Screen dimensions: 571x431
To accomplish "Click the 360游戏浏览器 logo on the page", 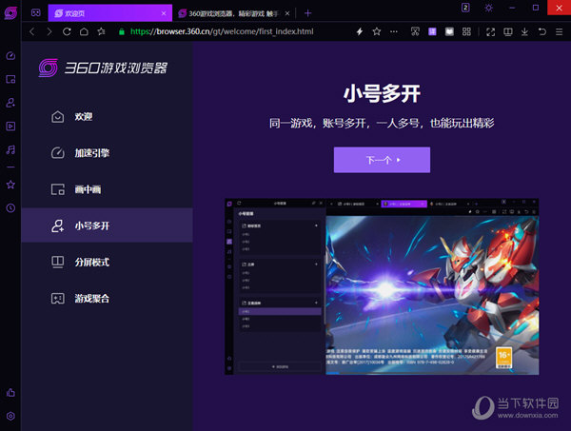I will click(103, 68).
